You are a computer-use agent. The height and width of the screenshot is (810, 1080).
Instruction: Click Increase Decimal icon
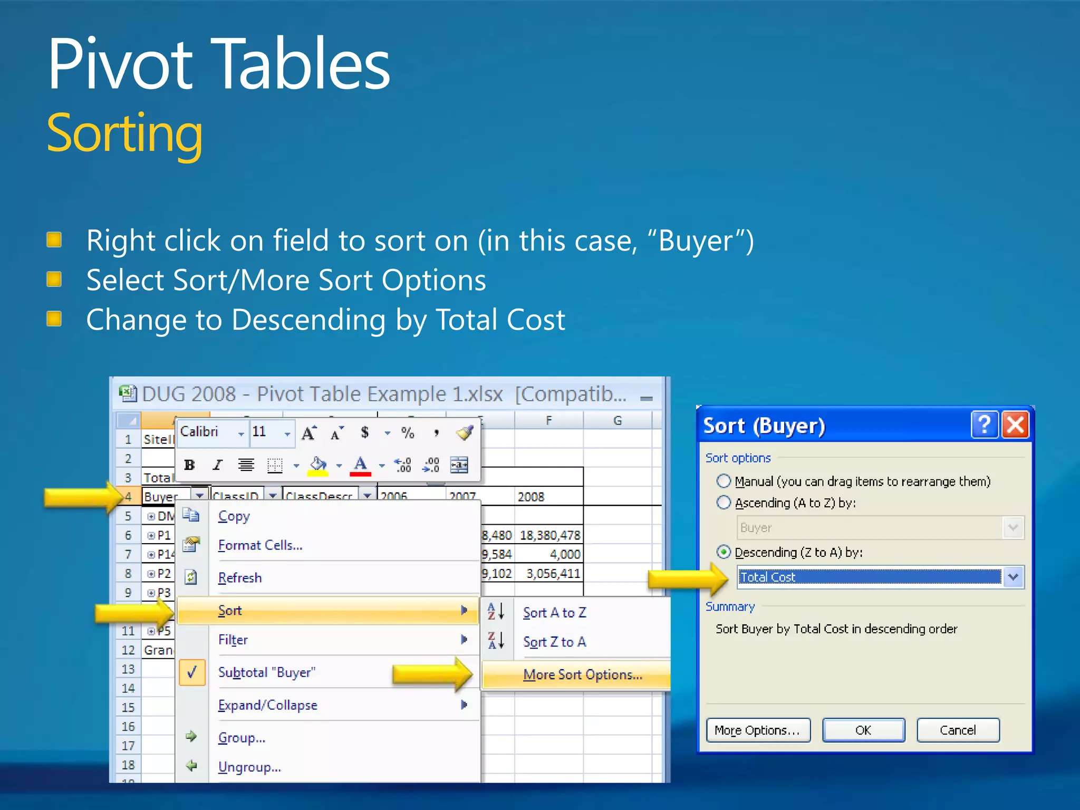coord(403,465)
